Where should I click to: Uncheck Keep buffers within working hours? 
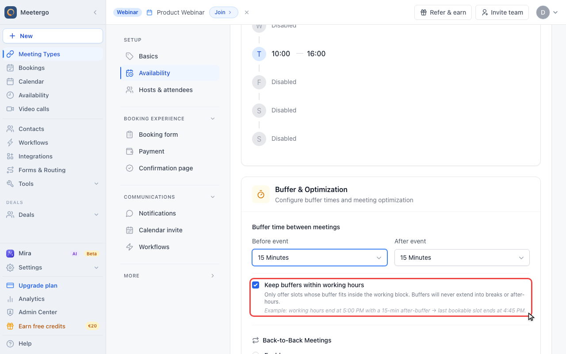point(256,285)
